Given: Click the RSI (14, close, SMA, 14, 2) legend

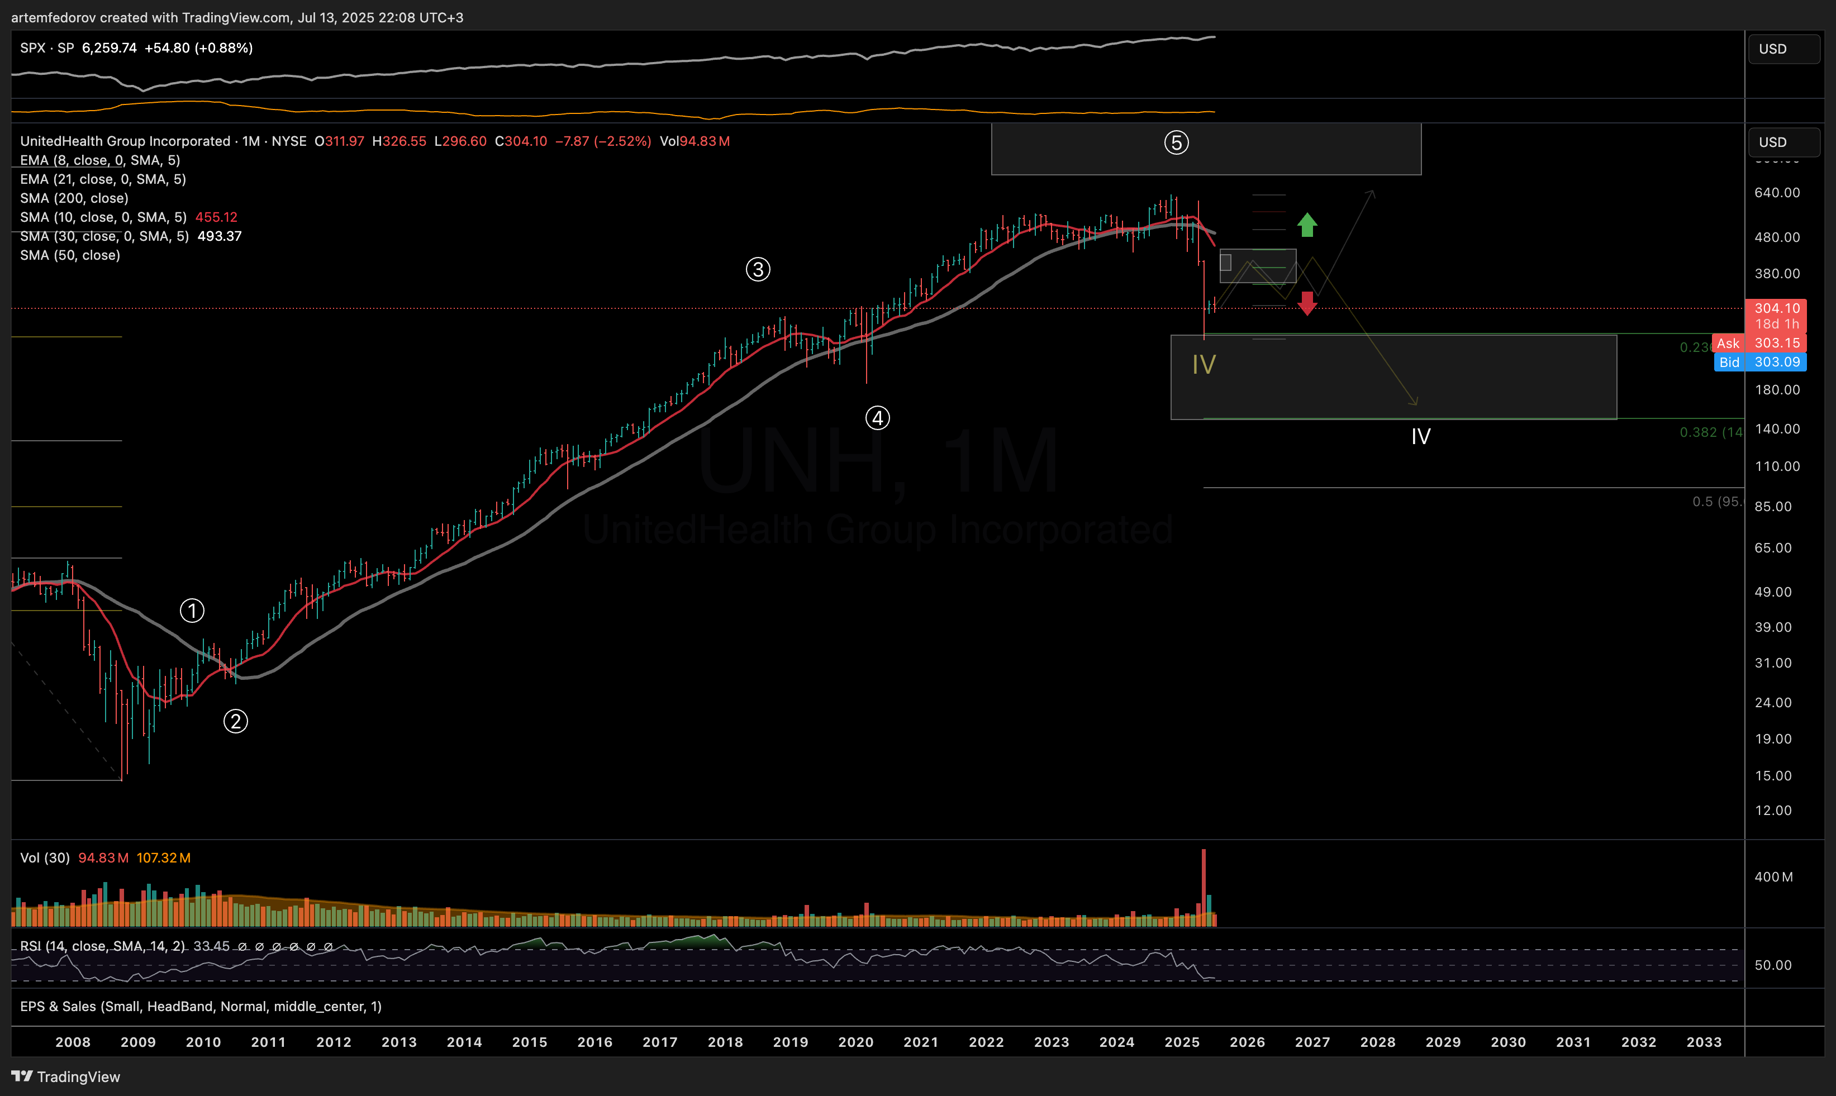Looking at the screenshot, I should click(103, 946).
